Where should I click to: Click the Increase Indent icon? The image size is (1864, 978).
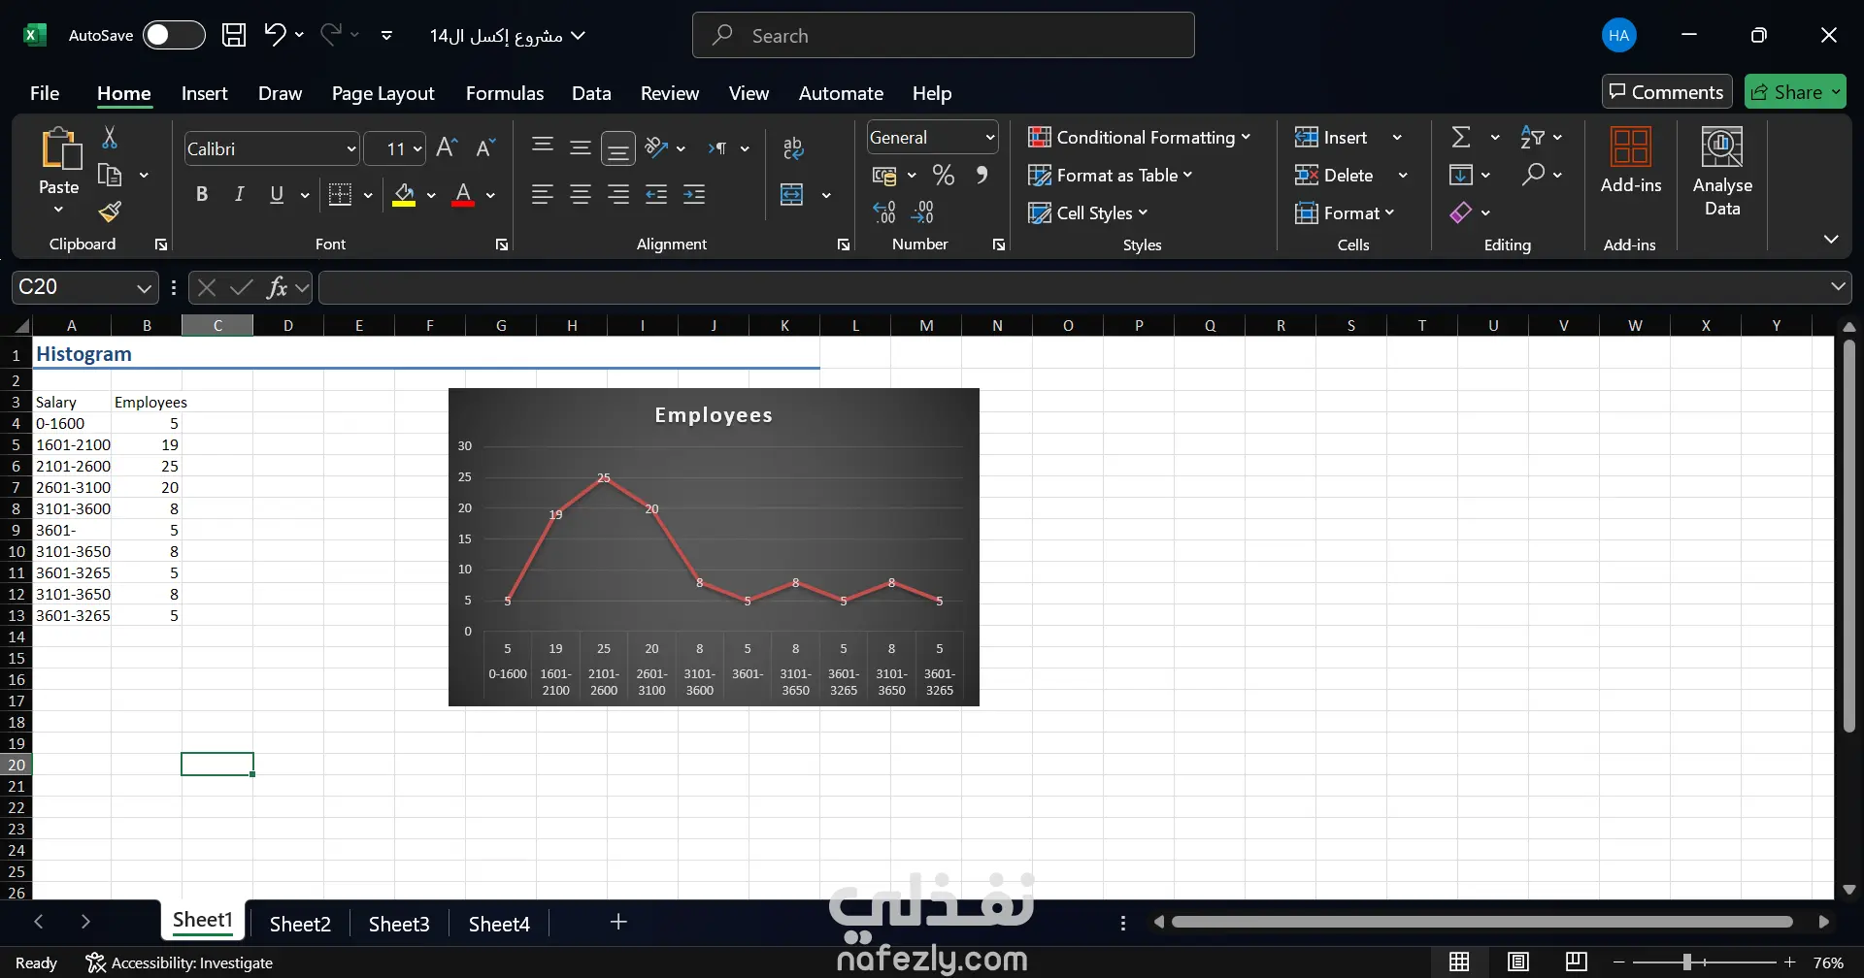[x=694, y=195]
